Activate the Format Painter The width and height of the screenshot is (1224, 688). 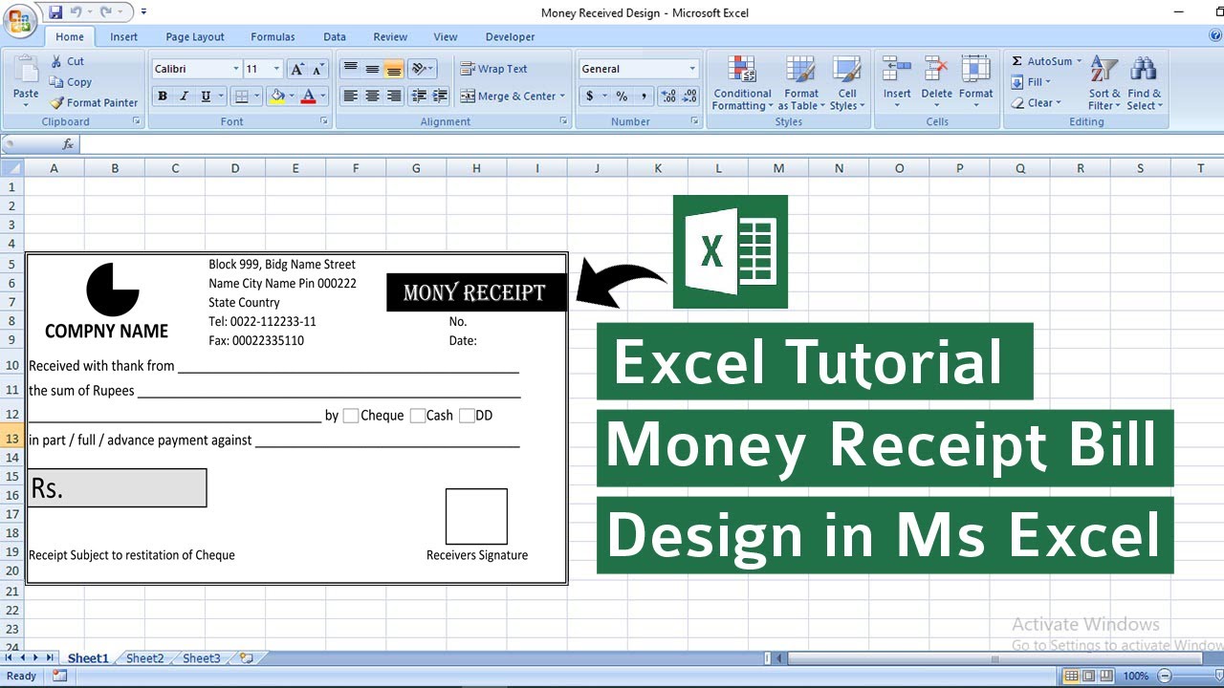pyautogui.click(x=94, y=102)
